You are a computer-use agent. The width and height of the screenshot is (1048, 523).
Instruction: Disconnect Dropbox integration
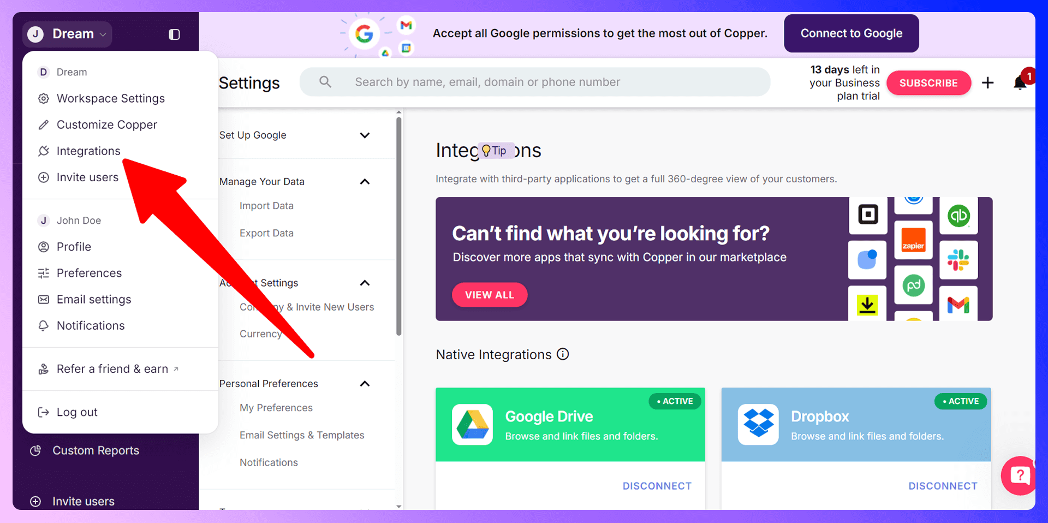pyautogui.click(x=943, y=486)
